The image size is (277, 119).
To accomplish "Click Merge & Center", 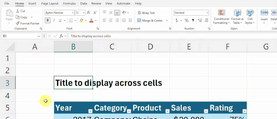I will coord(150,21).
